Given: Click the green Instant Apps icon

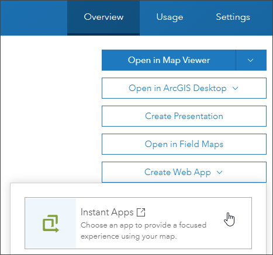Looking at the screenshot, I should pos(51,223).
